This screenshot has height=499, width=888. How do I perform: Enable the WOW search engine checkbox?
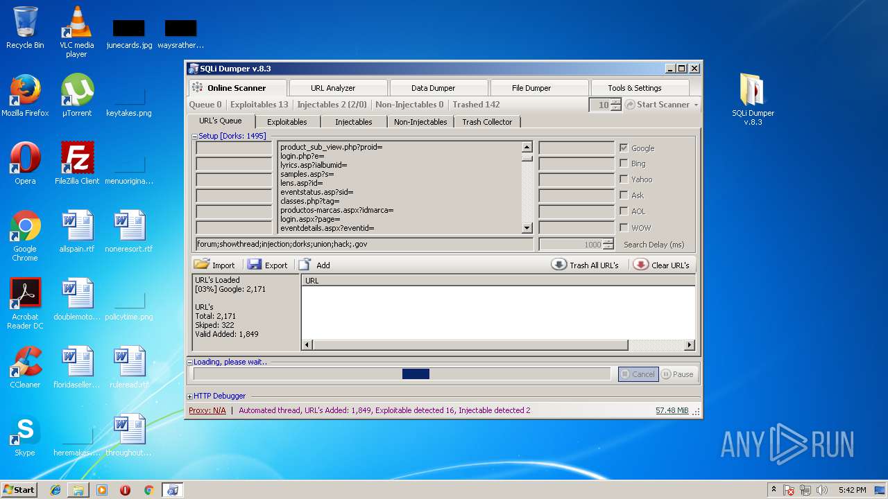[x=624, y=227]
